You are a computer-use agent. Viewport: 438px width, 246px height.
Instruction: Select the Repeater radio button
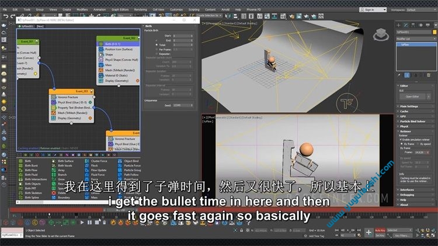(157, 54)
